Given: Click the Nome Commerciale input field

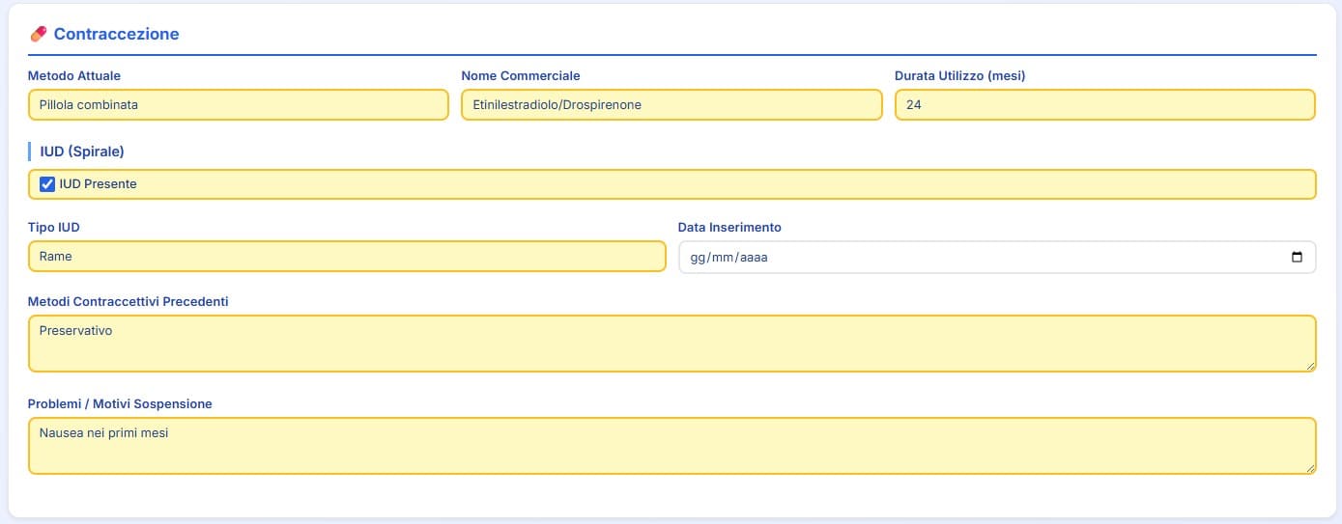Looking at the screenshot, I should click(671, 105).
